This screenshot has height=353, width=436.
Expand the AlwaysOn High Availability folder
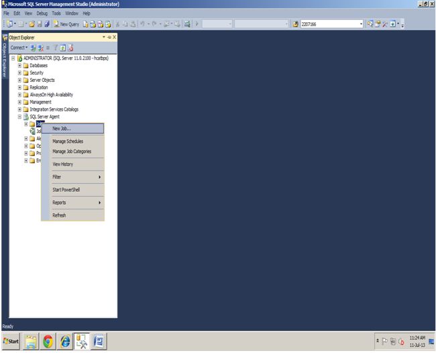(19, 95)
